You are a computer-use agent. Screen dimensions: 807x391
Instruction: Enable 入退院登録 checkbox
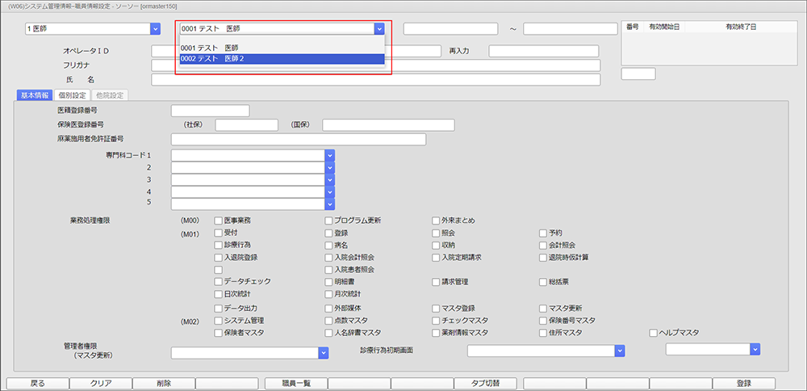point(218,257)
